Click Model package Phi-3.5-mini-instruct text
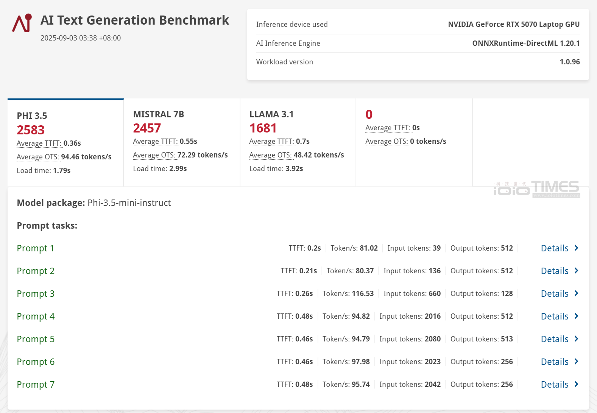Screen dimensions: 597x413 tap(94, 203)
